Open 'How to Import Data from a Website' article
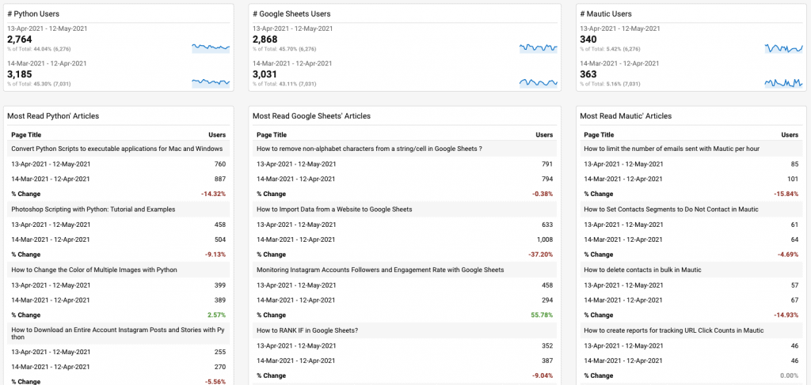Viewport: 811px width, 385px height. (334, 209)
